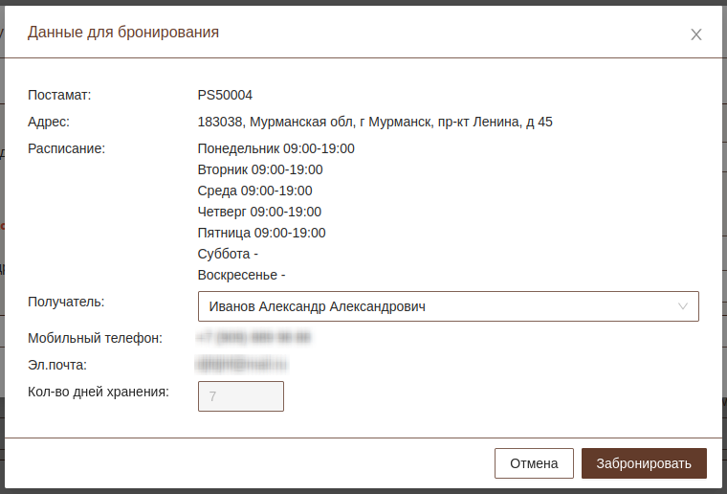
Task: Click the Расписание label
Action: (66, 148)
